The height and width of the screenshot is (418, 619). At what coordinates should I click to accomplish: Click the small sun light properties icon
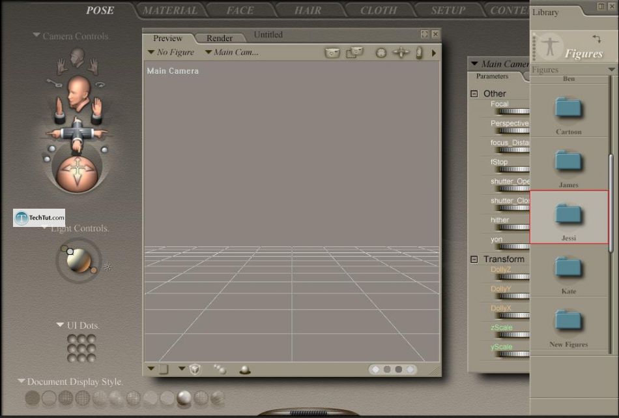tap(108, 267)
